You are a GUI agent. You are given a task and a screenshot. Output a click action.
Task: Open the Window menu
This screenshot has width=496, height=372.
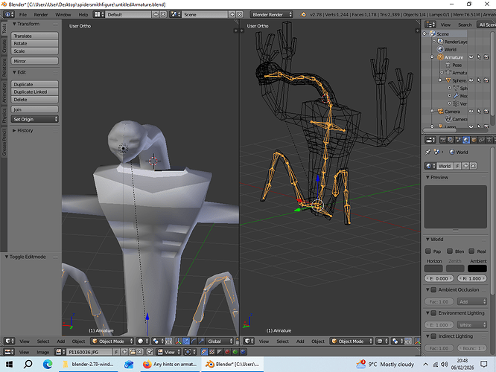tap(63, 15)
